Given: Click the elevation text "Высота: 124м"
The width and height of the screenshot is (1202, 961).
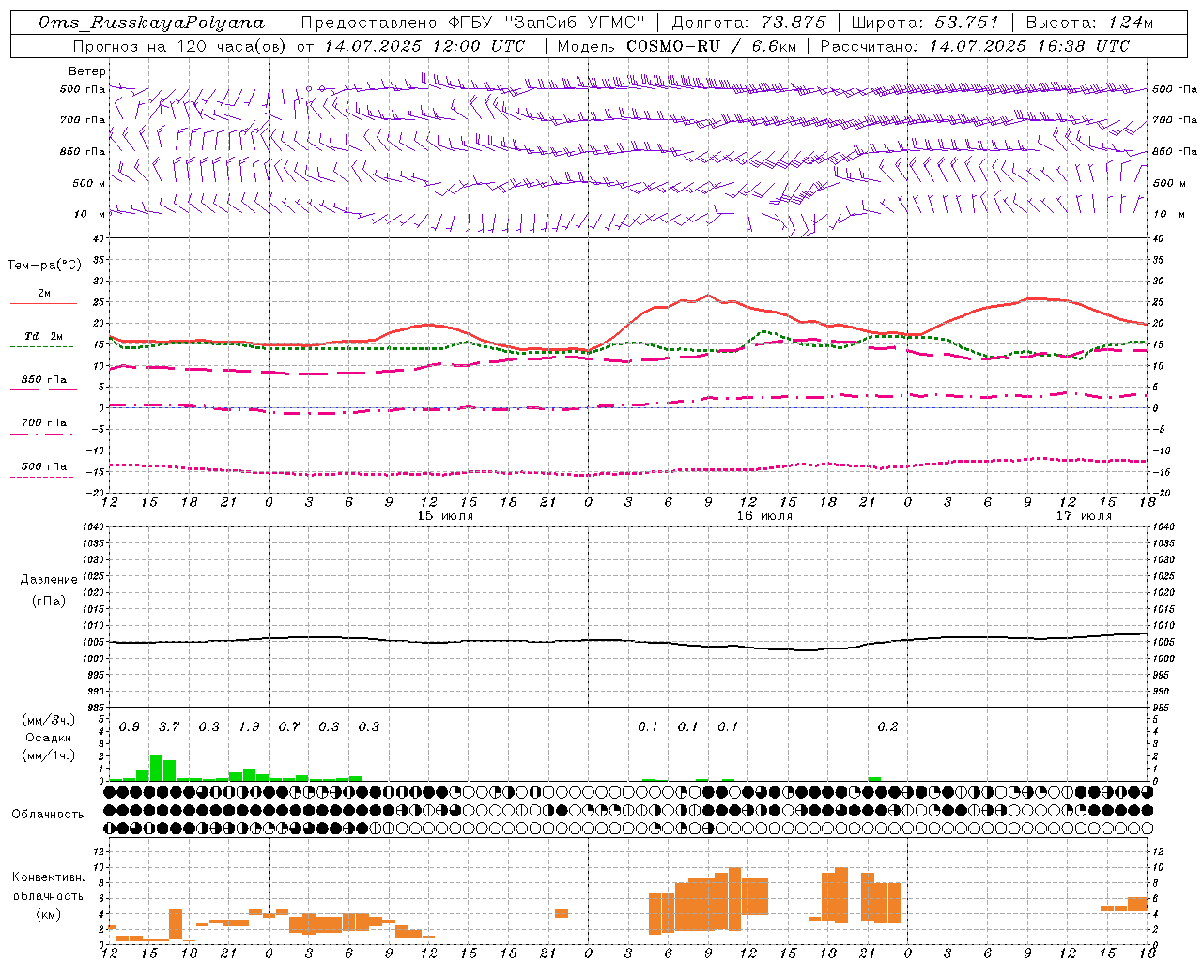Looking at the screenshot, I should point(1089,23).
